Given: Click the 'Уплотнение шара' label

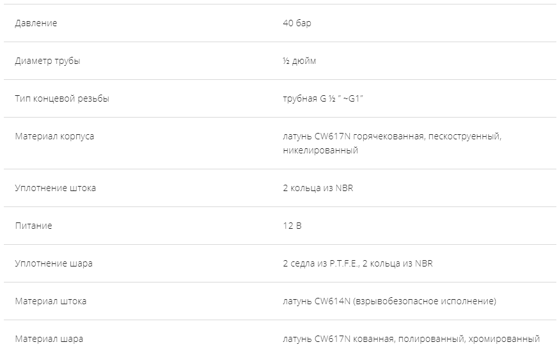Looking at the screenshot, I should (x=54, y=263).
